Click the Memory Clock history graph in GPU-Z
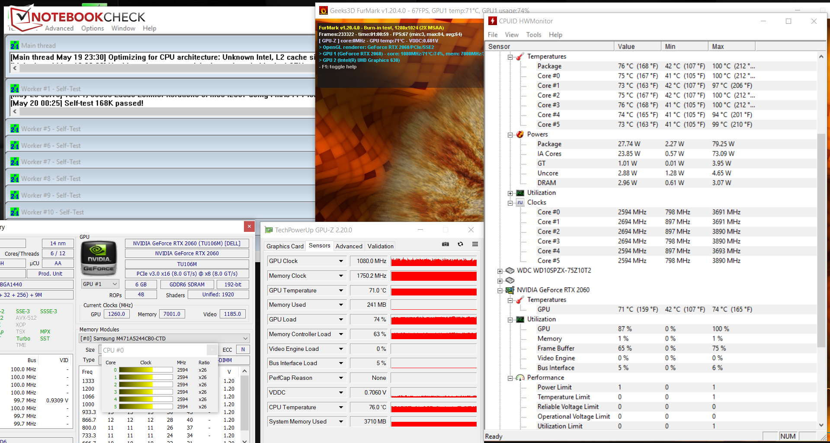830x443 pixels. click(x=434, y=276)
